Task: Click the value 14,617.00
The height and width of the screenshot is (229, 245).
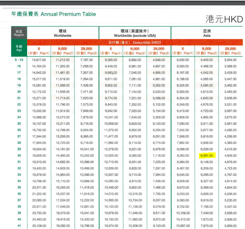Action: pos(39,60)
